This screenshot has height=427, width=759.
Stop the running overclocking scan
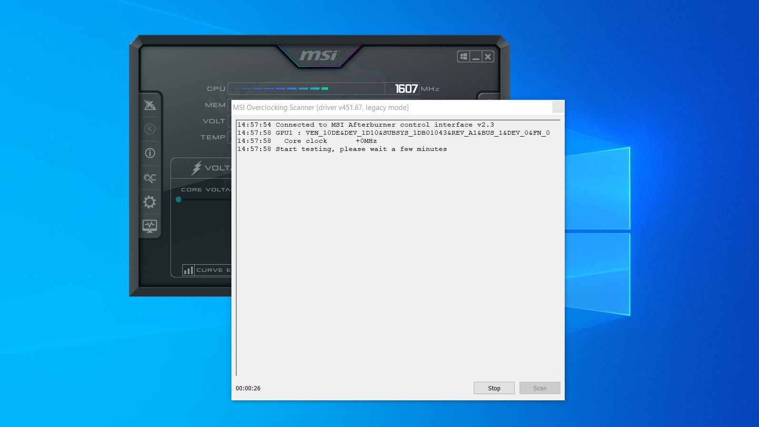(494, 388)
